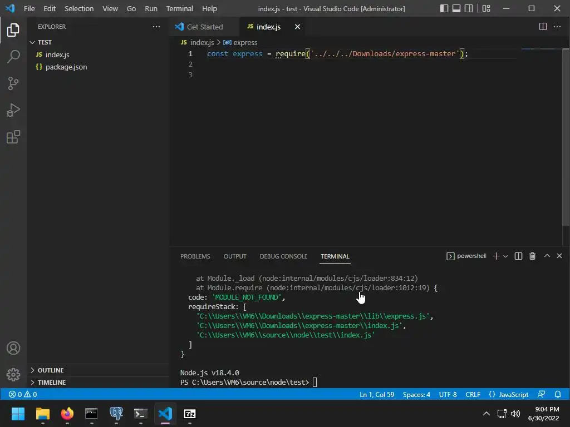
Task: Switch to the Get Started tab
Action: click(204, 27)
